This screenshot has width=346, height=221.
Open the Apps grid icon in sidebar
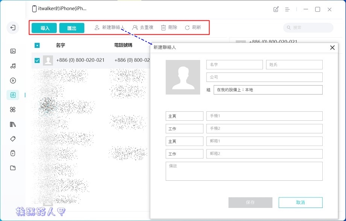click(x=13, y=110)
